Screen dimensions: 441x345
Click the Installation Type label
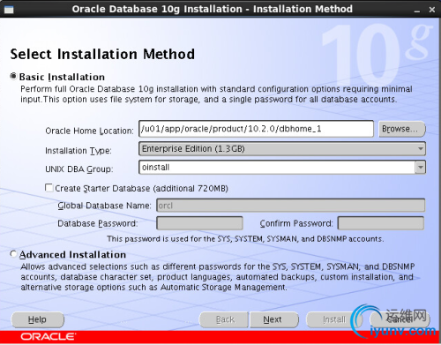click(x=78, y=151)
